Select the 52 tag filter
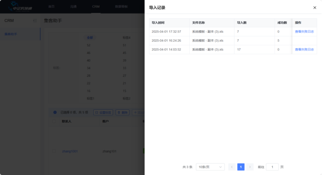The height and width of the screenshot is (175, 322). [x=88, y=45]
